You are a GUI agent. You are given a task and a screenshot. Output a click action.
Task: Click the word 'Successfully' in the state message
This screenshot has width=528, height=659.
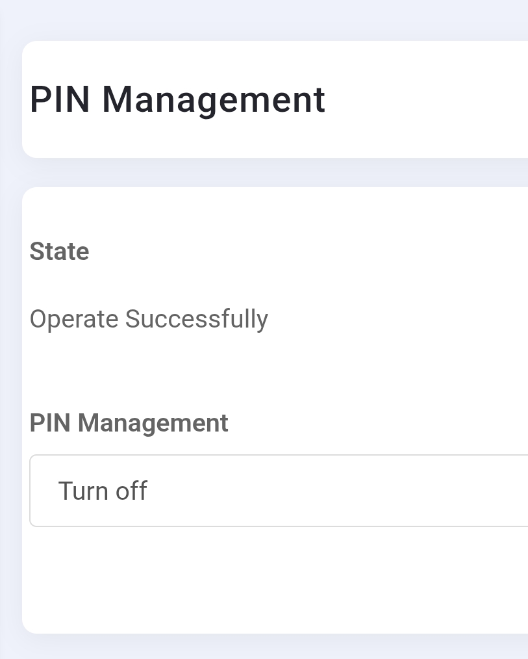tap(196, 319)
